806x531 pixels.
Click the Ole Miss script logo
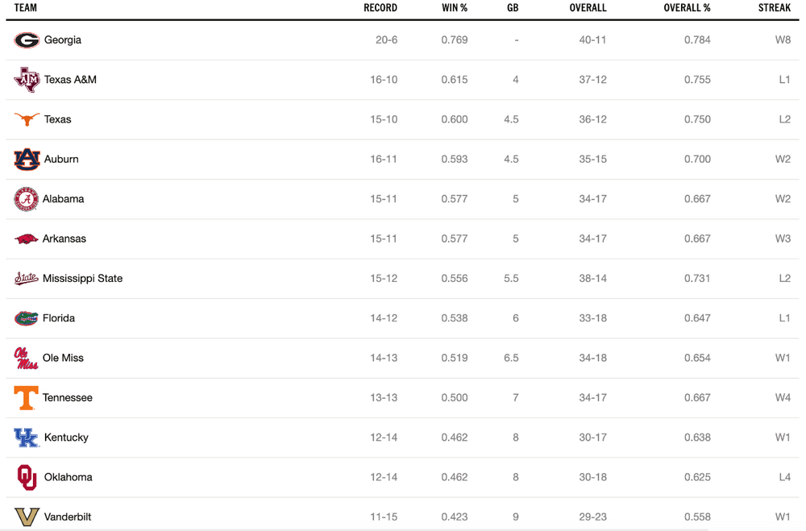click(x=27, y=359)
